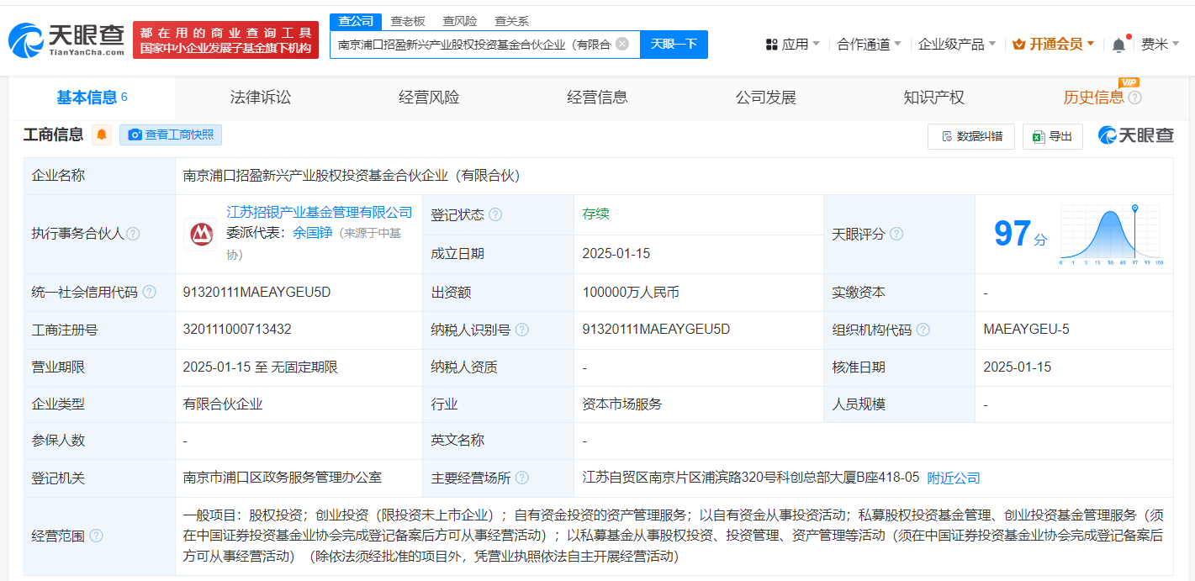Click the help icon beside 统一社会信用代码
1195x581 pixels.
(x=149, y=293)
